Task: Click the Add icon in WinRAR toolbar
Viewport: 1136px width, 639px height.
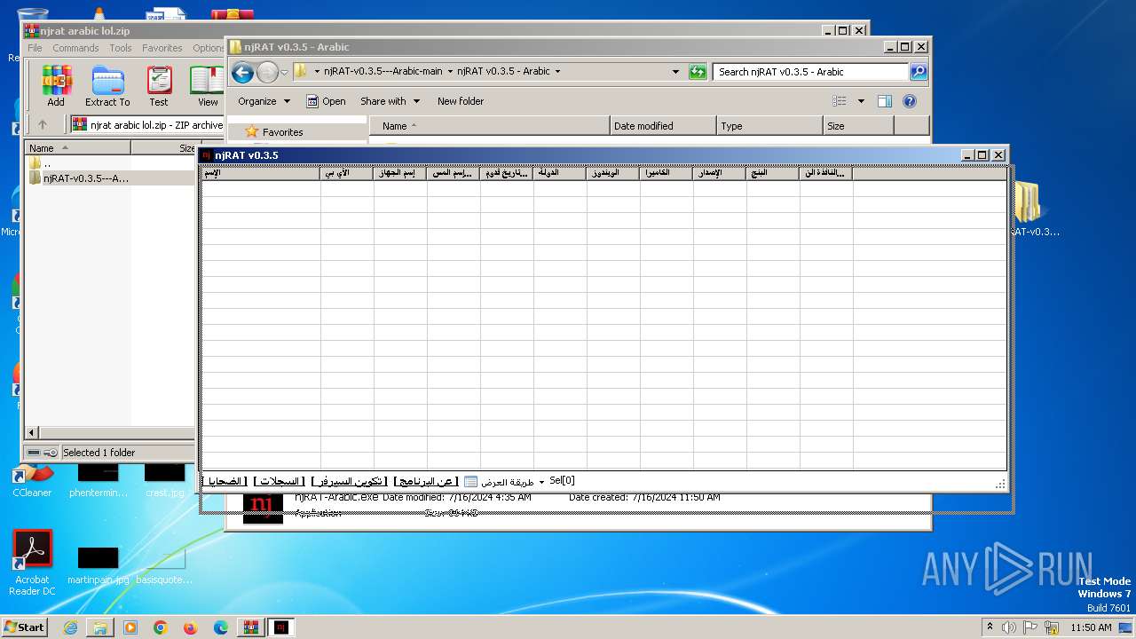Action: [56, 86]
